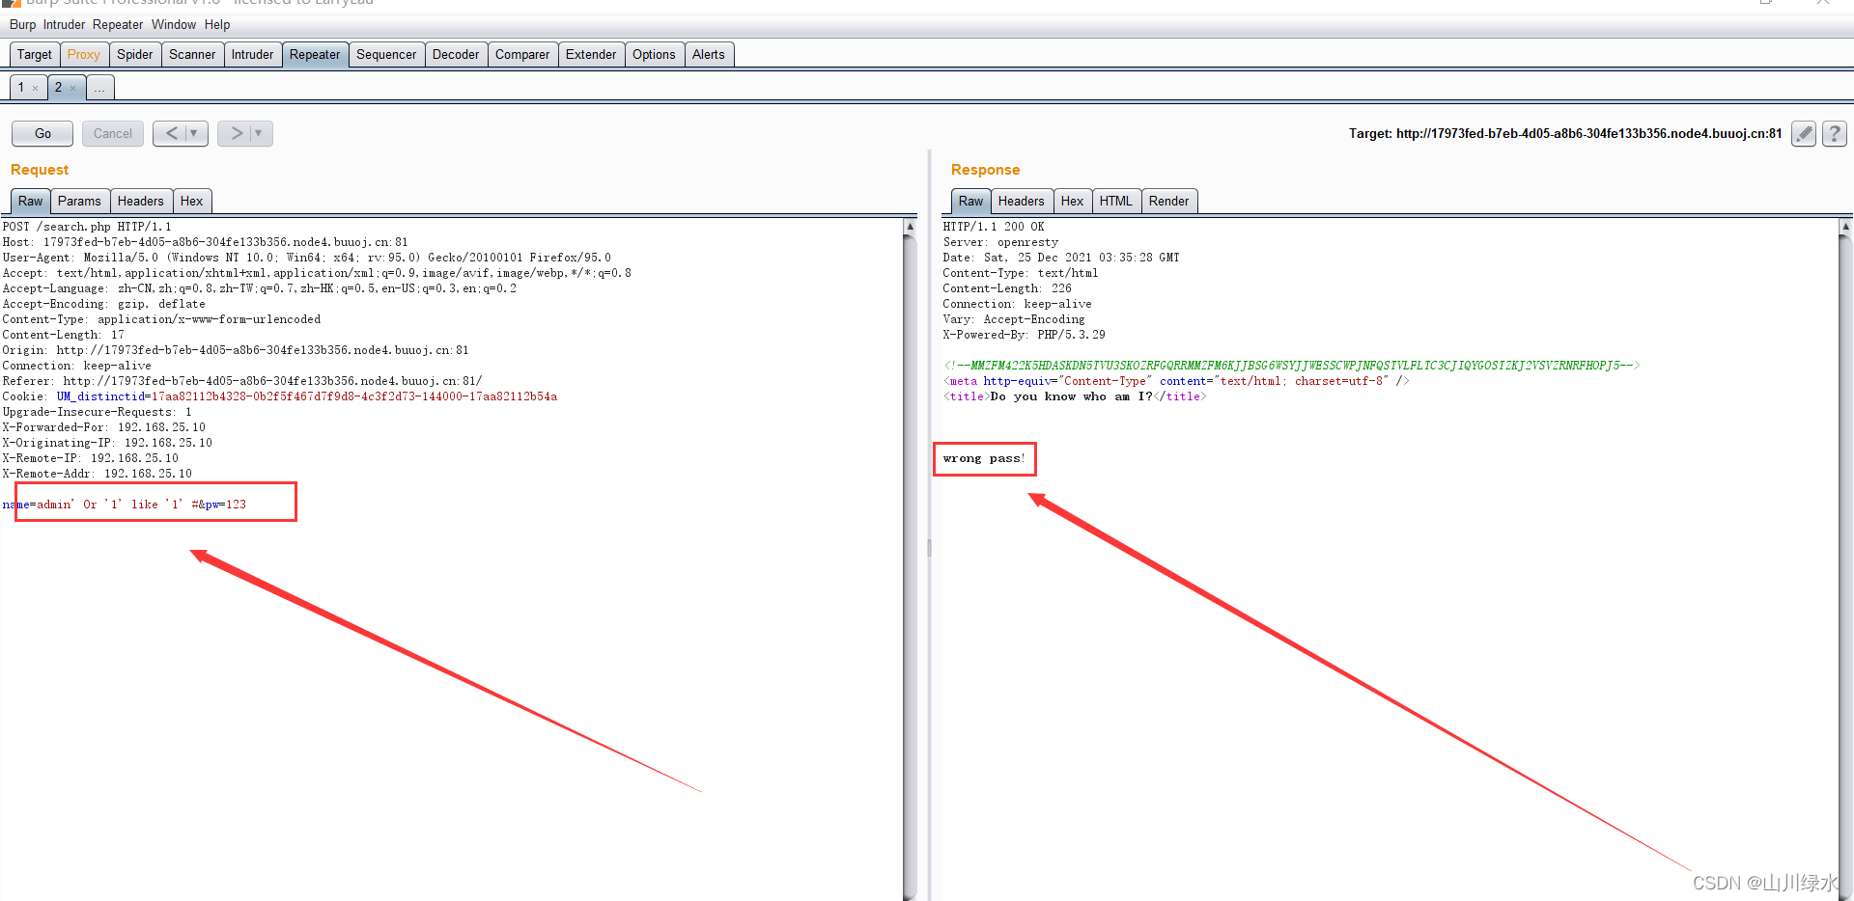Close repeater tab 1
The image size is (1854, 901).
[36, 88]
